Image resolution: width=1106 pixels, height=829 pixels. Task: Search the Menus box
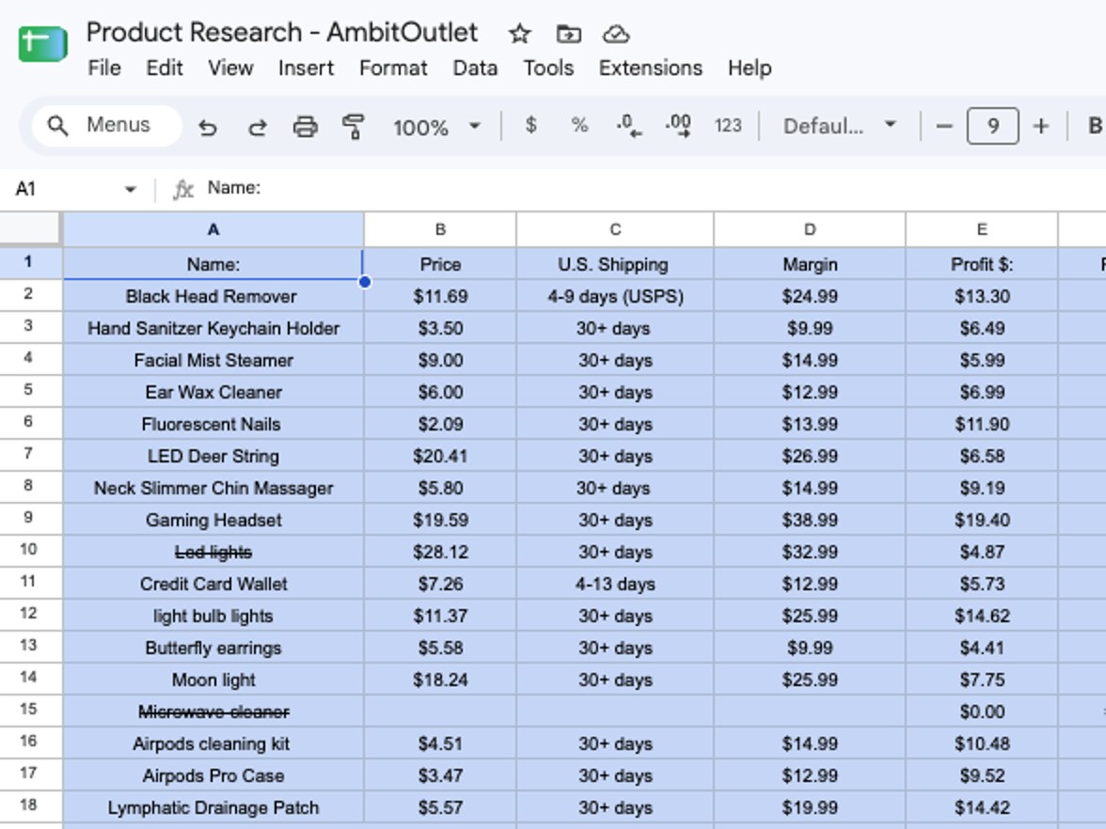click(x=107, y=126)
